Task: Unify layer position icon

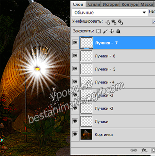Action: click(x=107, y=22)
